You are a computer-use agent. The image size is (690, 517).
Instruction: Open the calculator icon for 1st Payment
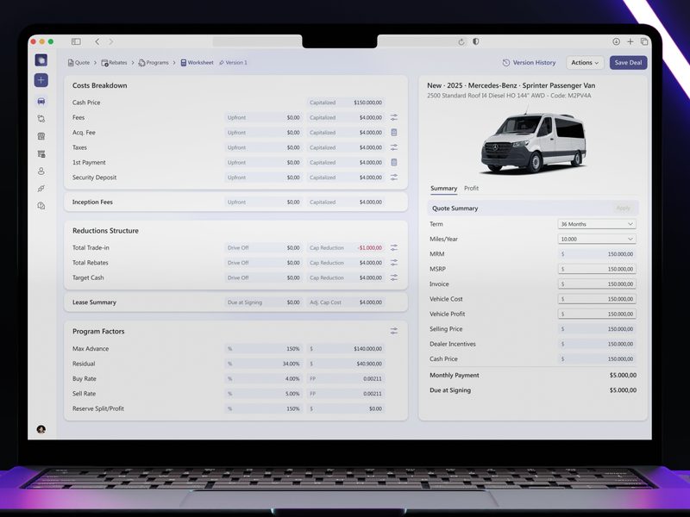394,162
